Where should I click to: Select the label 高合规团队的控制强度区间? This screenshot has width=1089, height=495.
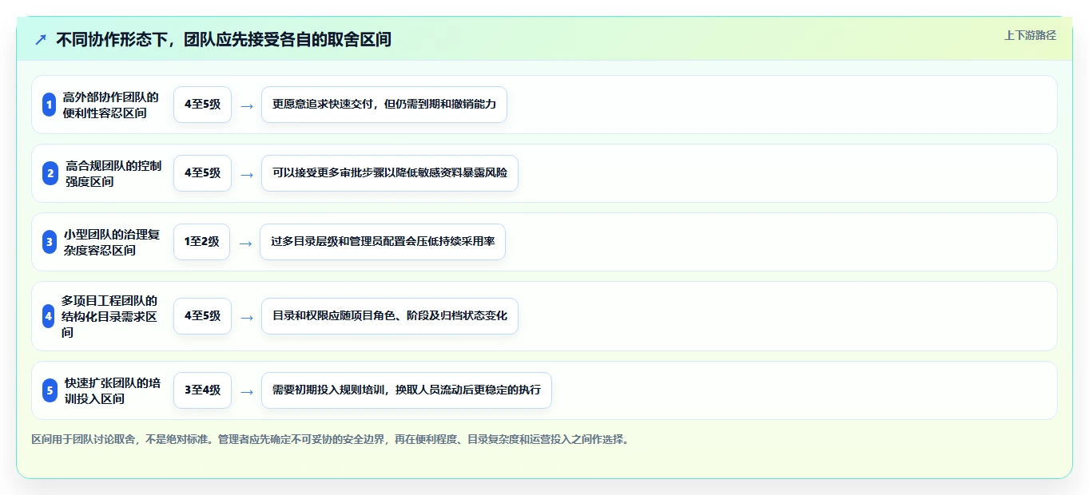pos(113,173)
